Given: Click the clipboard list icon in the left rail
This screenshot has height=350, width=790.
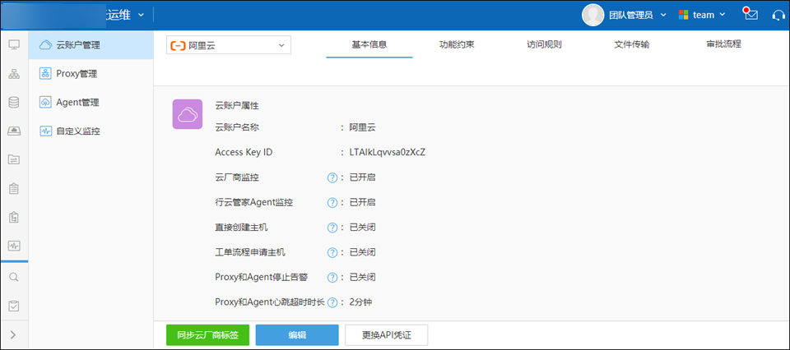Looking at the screenshot, I should click(14, 189).
